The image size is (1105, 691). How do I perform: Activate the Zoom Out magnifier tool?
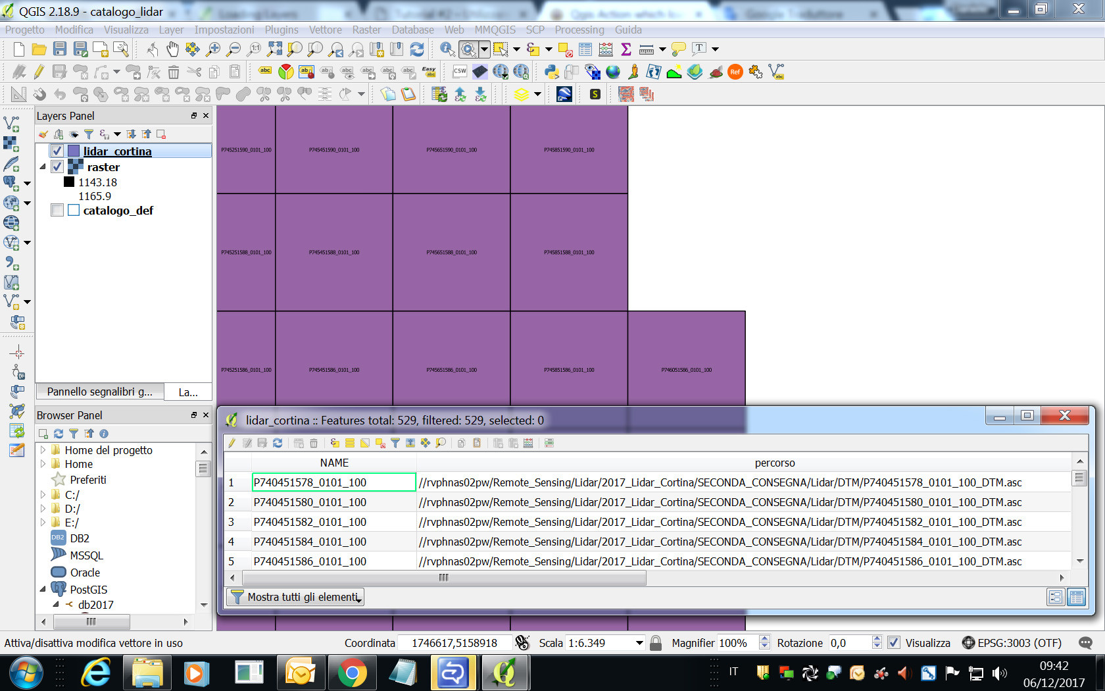pos(233,49)
